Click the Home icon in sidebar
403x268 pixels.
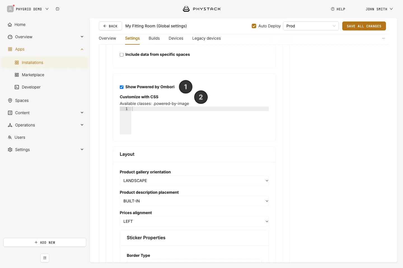[x=10, y=25]
